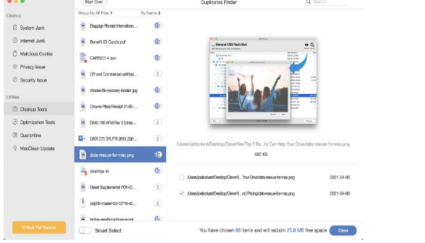The width and height of the screenshot is (425, 243).
Task: Click count badge on Benefit ID Cards row
Action: tap(158, 41)
